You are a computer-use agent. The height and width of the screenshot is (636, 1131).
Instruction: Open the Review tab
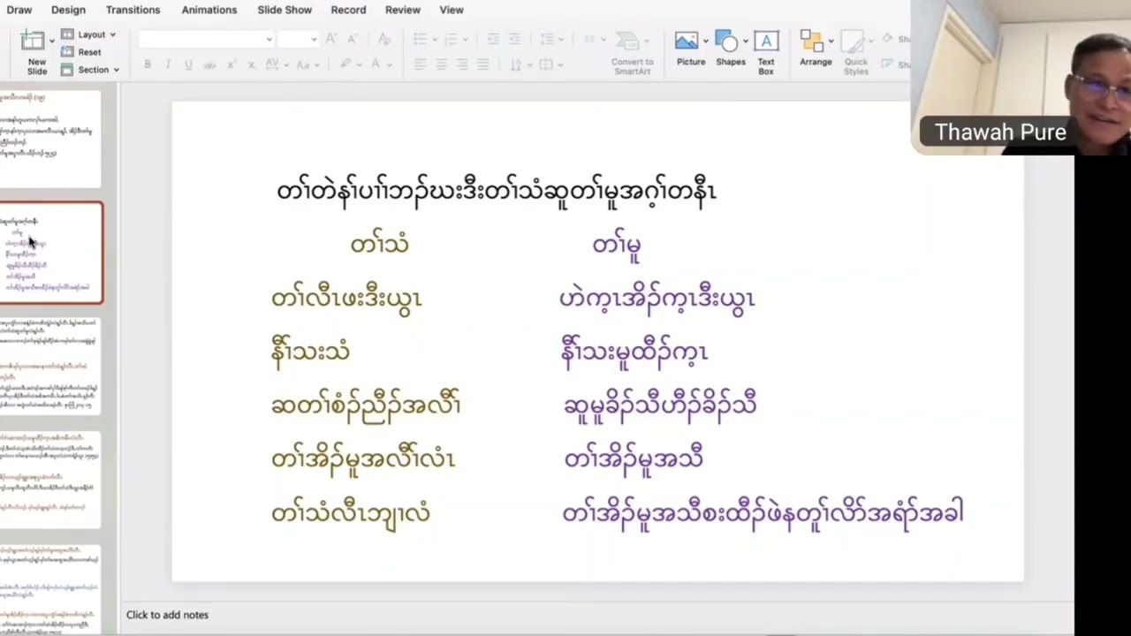402,10
